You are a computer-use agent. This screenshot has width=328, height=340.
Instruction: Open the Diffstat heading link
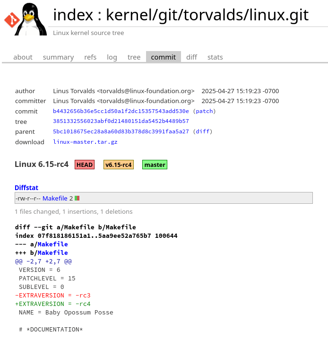click(x=26, y=188)
